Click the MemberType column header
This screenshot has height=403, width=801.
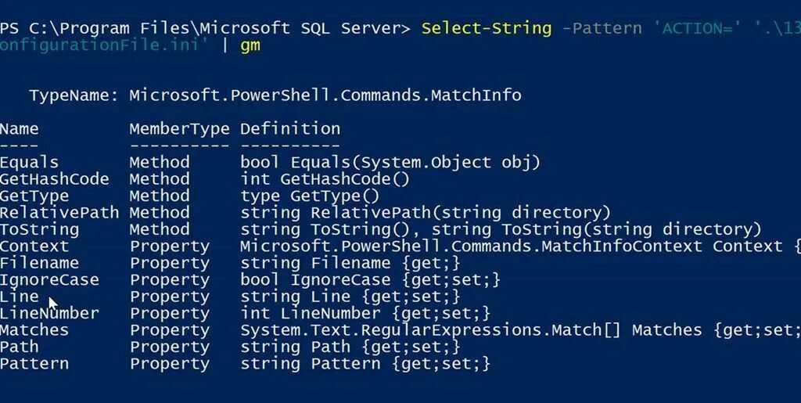tap(179, 129)
